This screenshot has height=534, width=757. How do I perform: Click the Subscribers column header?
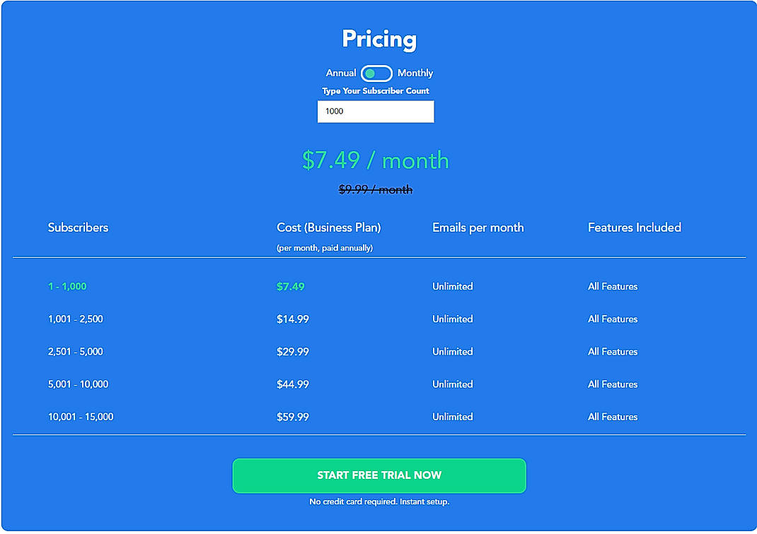(78, 227)
